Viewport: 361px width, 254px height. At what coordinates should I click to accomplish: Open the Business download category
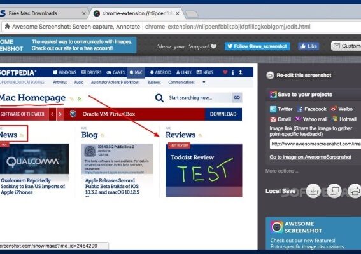154,82
